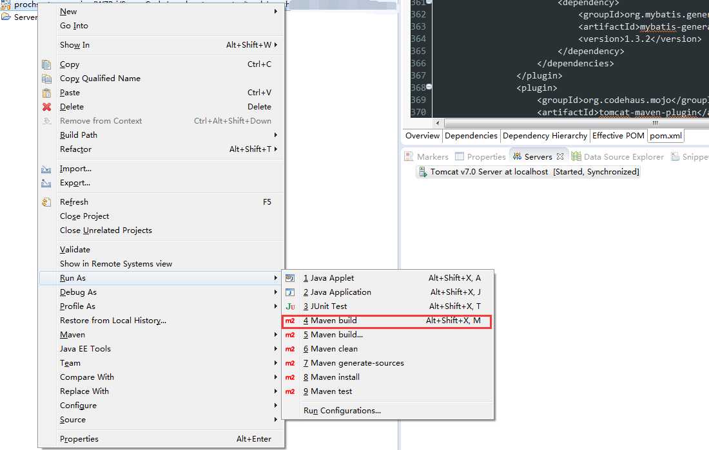Screen dimensions: 709x450
Task: Click the Paste clipboard icon
Action: [46, 93]
